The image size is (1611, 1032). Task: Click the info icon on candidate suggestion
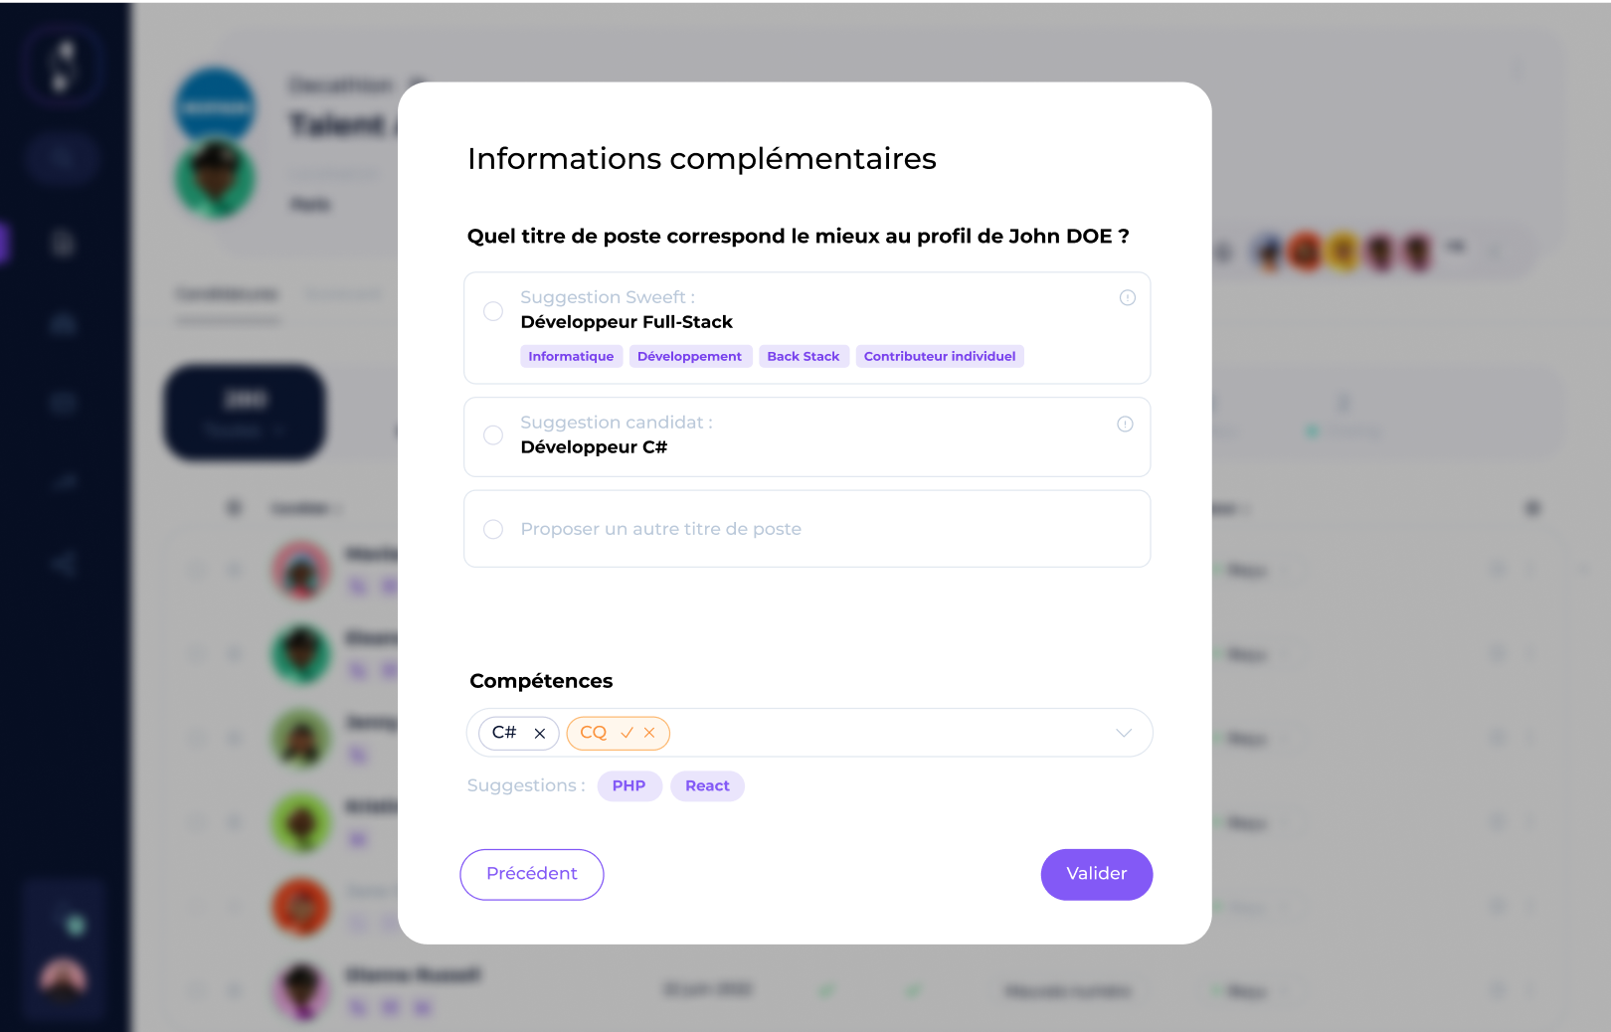[1125, 425]
